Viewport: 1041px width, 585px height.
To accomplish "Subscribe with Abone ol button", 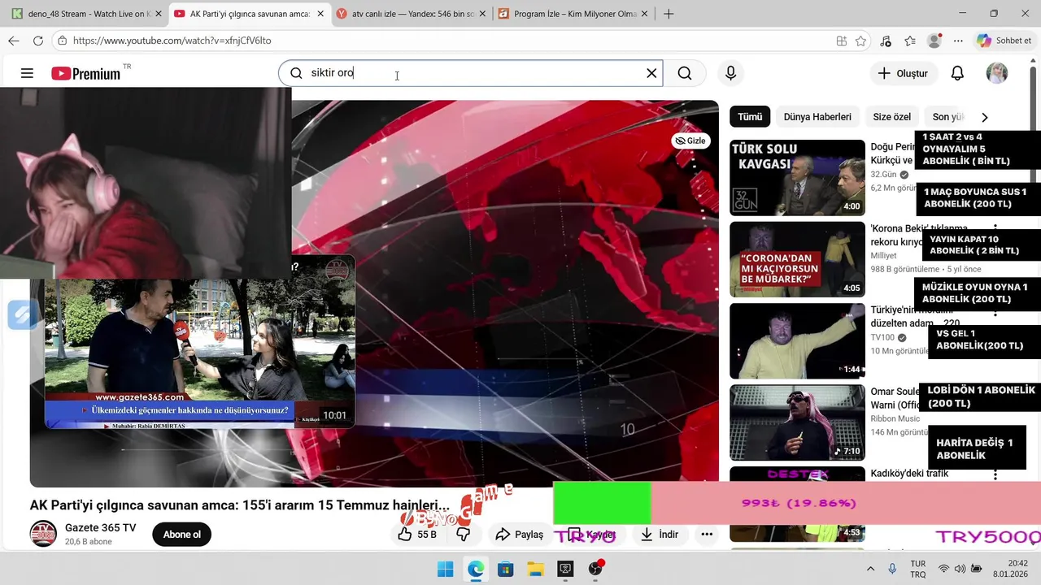I will tap(181, 534).
